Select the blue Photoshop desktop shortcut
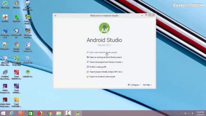Image resolution: width=206 pixels, height=116 pixels. click(5, 33)
